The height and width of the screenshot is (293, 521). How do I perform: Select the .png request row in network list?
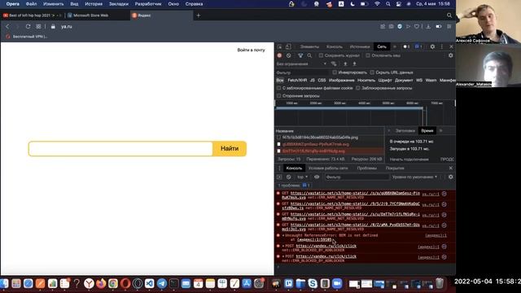tap(330, 138)
